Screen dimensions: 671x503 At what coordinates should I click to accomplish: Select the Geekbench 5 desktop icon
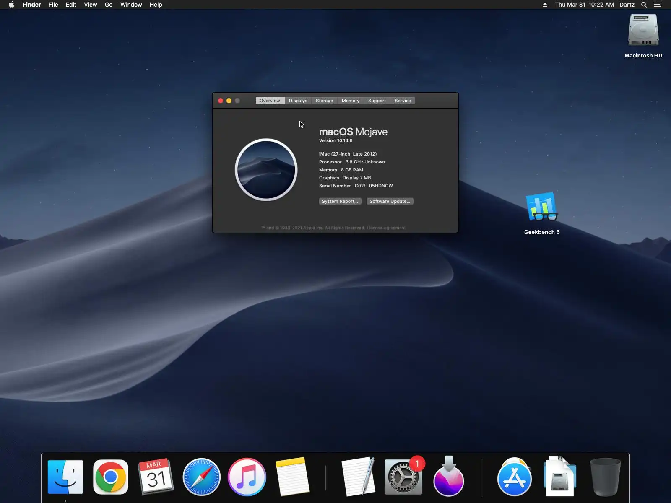(542, 213)
